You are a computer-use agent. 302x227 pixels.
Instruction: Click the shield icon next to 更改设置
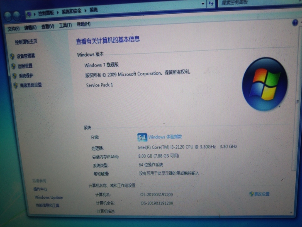pyautogui.click(x=251, y=194)
